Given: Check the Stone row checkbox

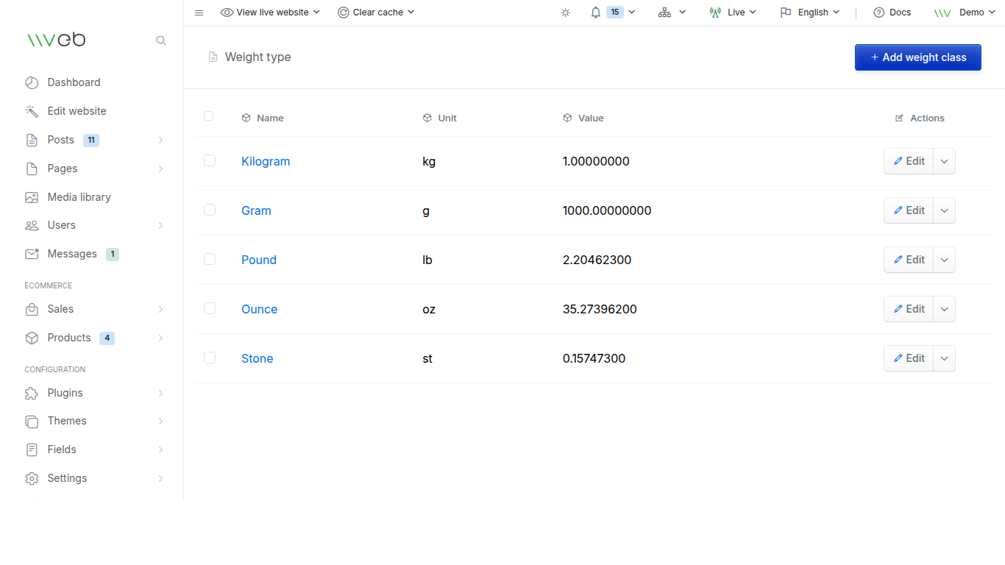Looking at the screenshot, I should (x=210, y=358).
